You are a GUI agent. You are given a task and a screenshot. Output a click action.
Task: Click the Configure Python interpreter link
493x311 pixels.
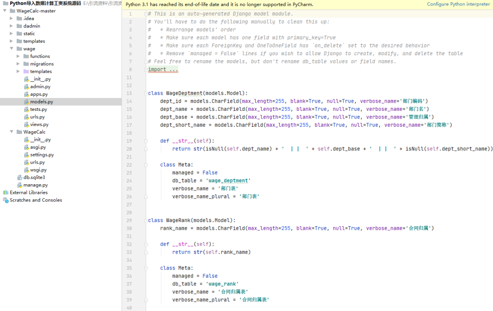[x=458, y=4]
